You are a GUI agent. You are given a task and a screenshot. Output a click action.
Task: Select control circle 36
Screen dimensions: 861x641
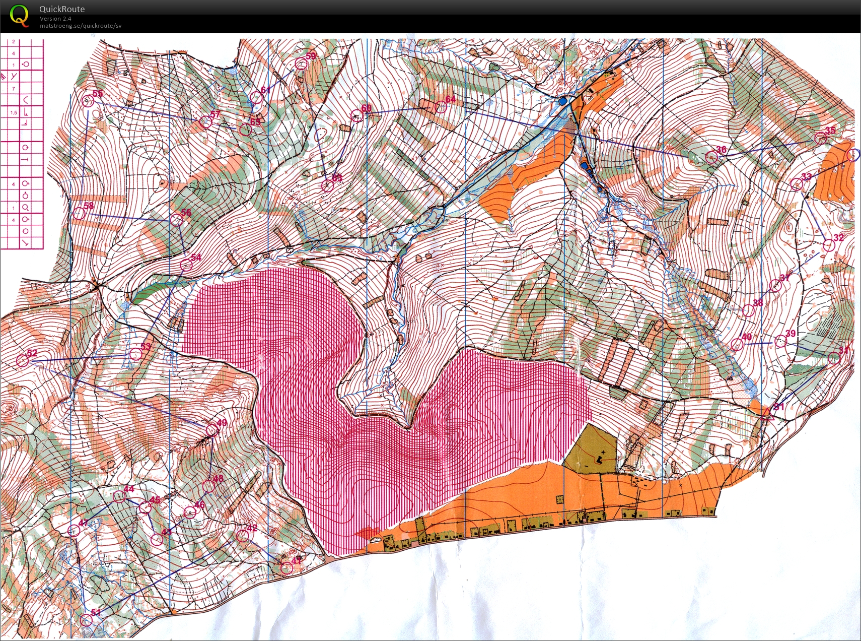[x=711, y=157]
